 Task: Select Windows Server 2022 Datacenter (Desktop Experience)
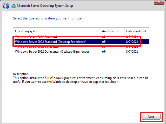click(x=52, y=52)
